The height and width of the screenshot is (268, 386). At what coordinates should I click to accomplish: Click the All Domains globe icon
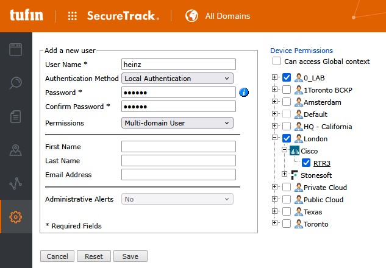point(191,16)
